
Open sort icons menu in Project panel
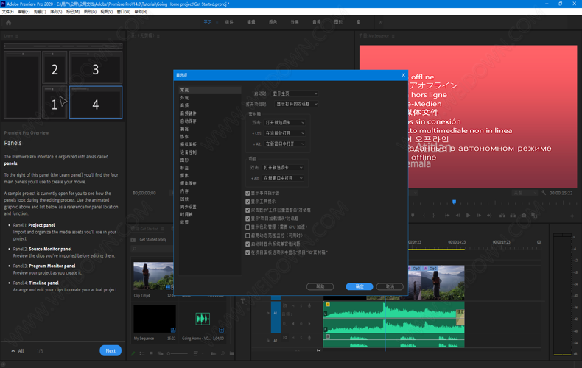197,354
